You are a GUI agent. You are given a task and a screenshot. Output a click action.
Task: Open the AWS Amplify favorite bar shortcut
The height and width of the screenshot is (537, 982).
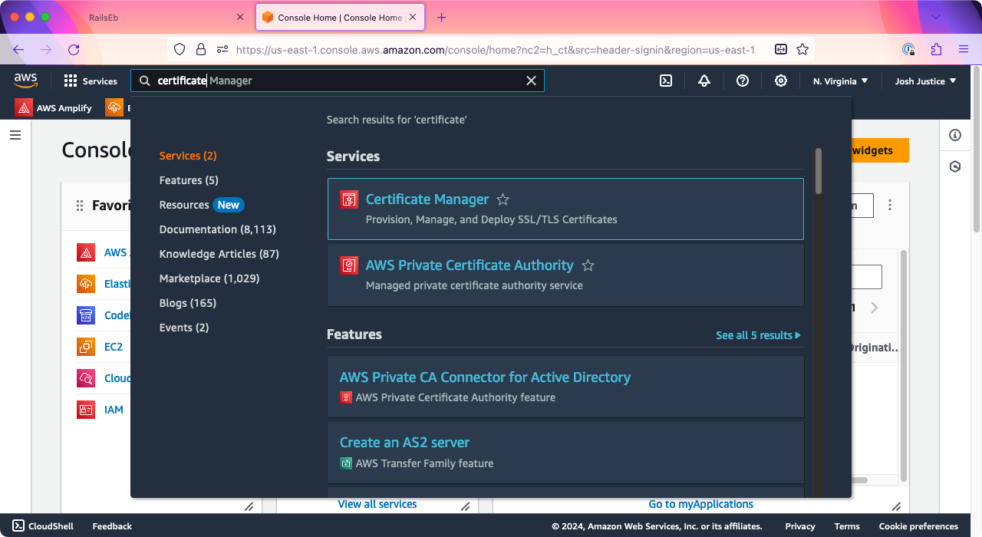[x=54, y=108]
